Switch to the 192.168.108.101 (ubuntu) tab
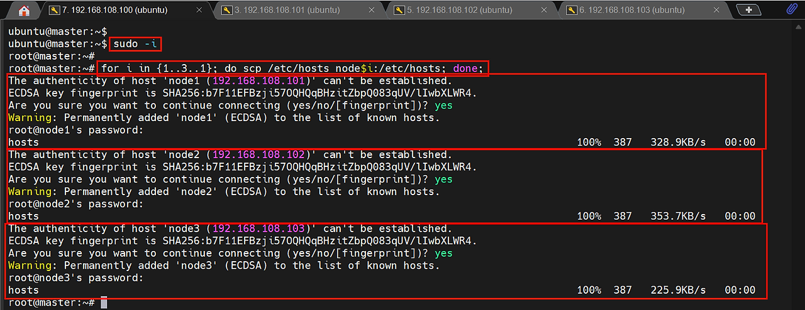The image size is (805, 310). pos(288,11)
